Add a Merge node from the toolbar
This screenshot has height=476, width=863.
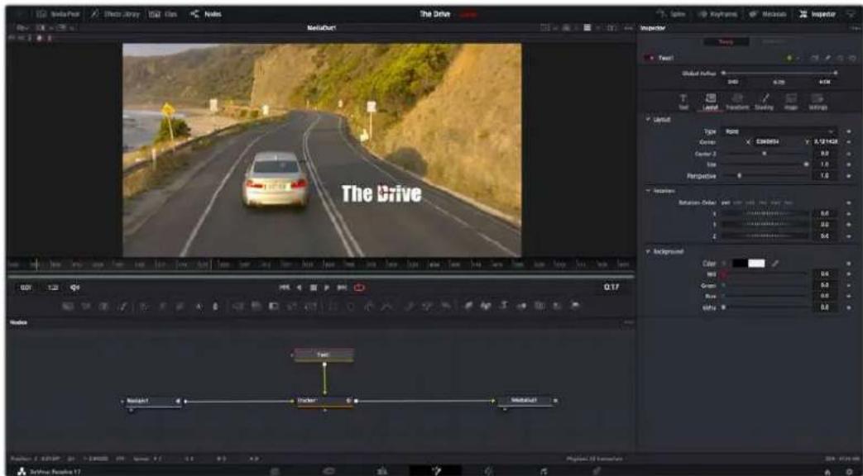[237, 306]
